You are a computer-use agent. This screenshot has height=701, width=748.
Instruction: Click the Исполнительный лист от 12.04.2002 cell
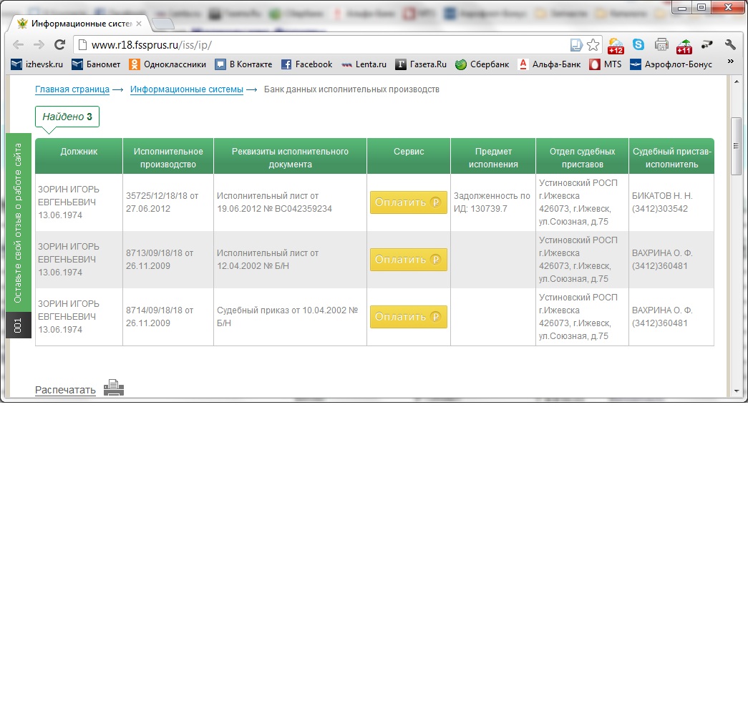(x=290, y=260)
